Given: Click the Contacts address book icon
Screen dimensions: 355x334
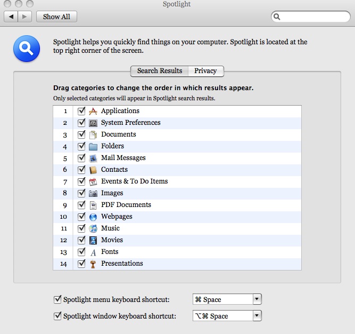Looking at the screenshot, I should point(93,170).
